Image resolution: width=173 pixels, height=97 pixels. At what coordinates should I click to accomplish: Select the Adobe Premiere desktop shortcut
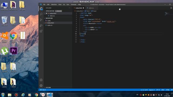(14, 53)
